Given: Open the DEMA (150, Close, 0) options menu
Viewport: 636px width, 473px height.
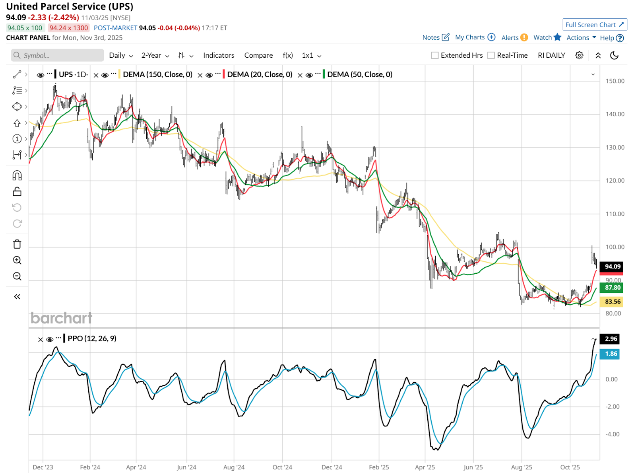Looking at the screenshot, I should pos(114,74).
